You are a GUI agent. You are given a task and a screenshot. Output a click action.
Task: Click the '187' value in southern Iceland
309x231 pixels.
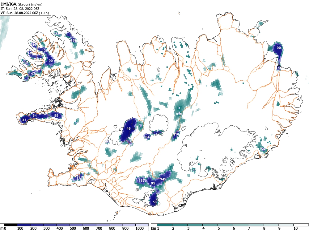tap(142, 180)
